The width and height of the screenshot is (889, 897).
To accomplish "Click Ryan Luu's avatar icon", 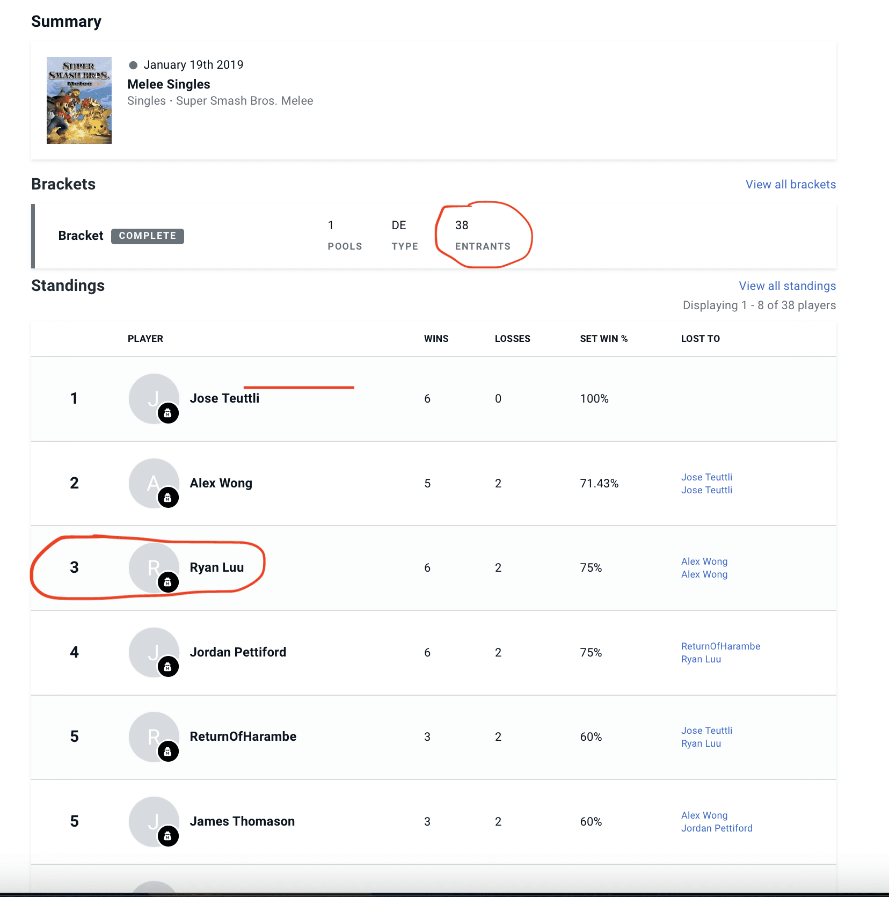I will pos(154,567).
